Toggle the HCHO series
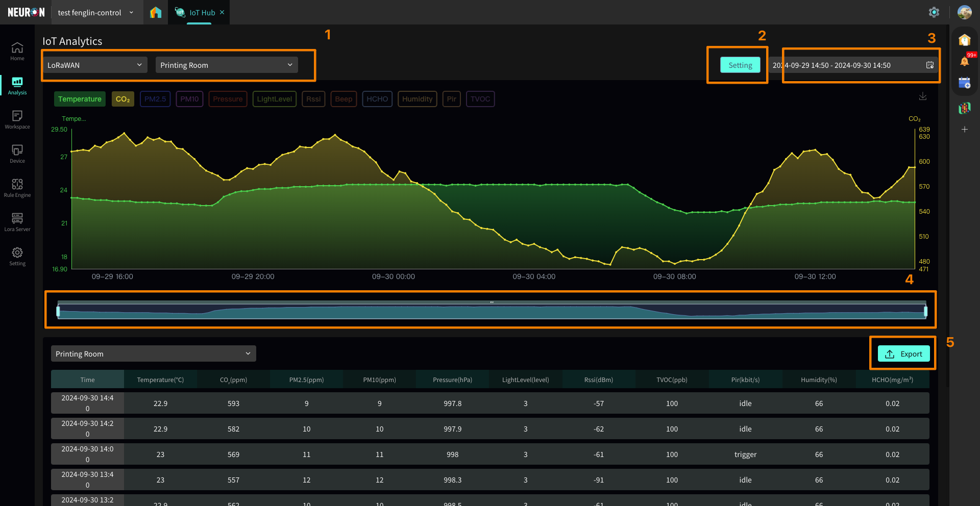The image size is (980, 506). tap(377, 99)
